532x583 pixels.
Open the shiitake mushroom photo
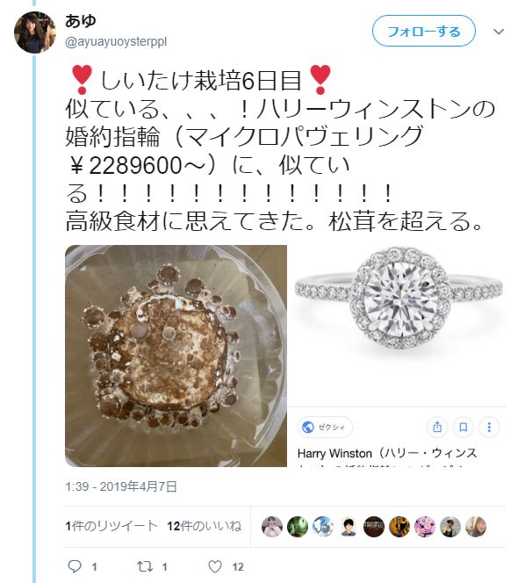[176, 356]
